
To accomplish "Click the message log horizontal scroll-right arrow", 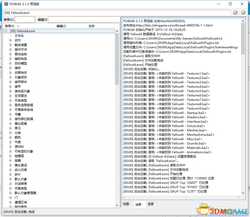I will coord(239,198).
